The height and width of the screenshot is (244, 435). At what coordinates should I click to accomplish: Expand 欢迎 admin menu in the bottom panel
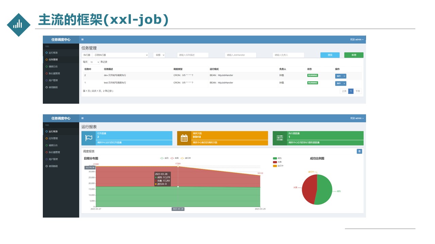[357, 118]
